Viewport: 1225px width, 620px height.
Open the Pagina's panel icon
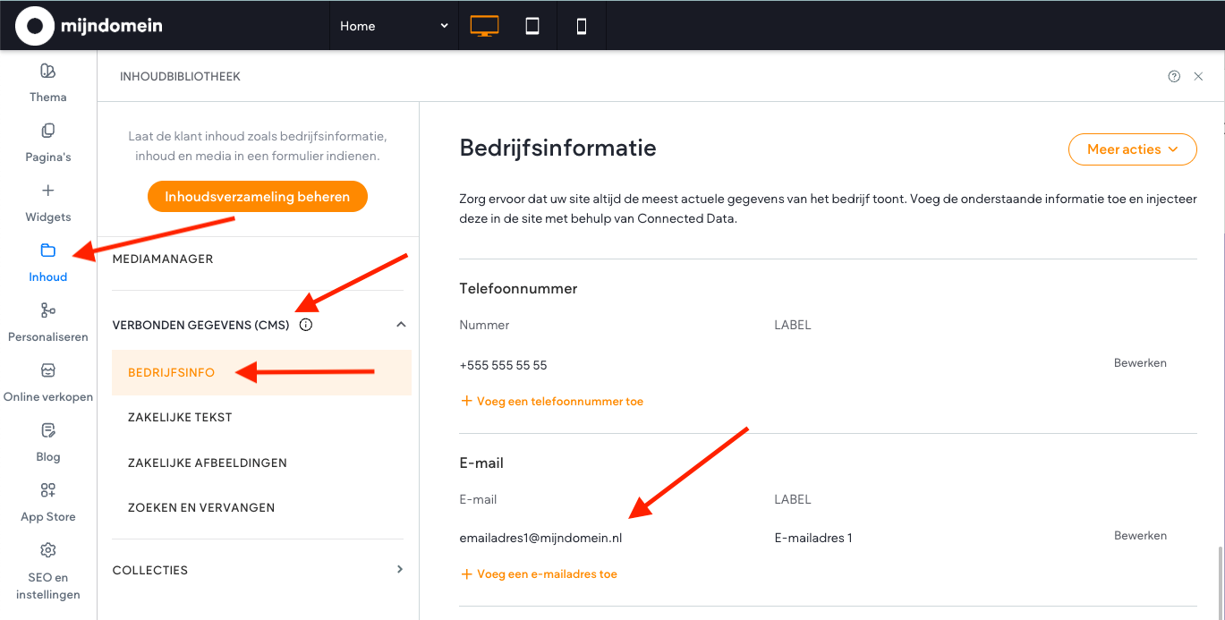coord(48,132)
